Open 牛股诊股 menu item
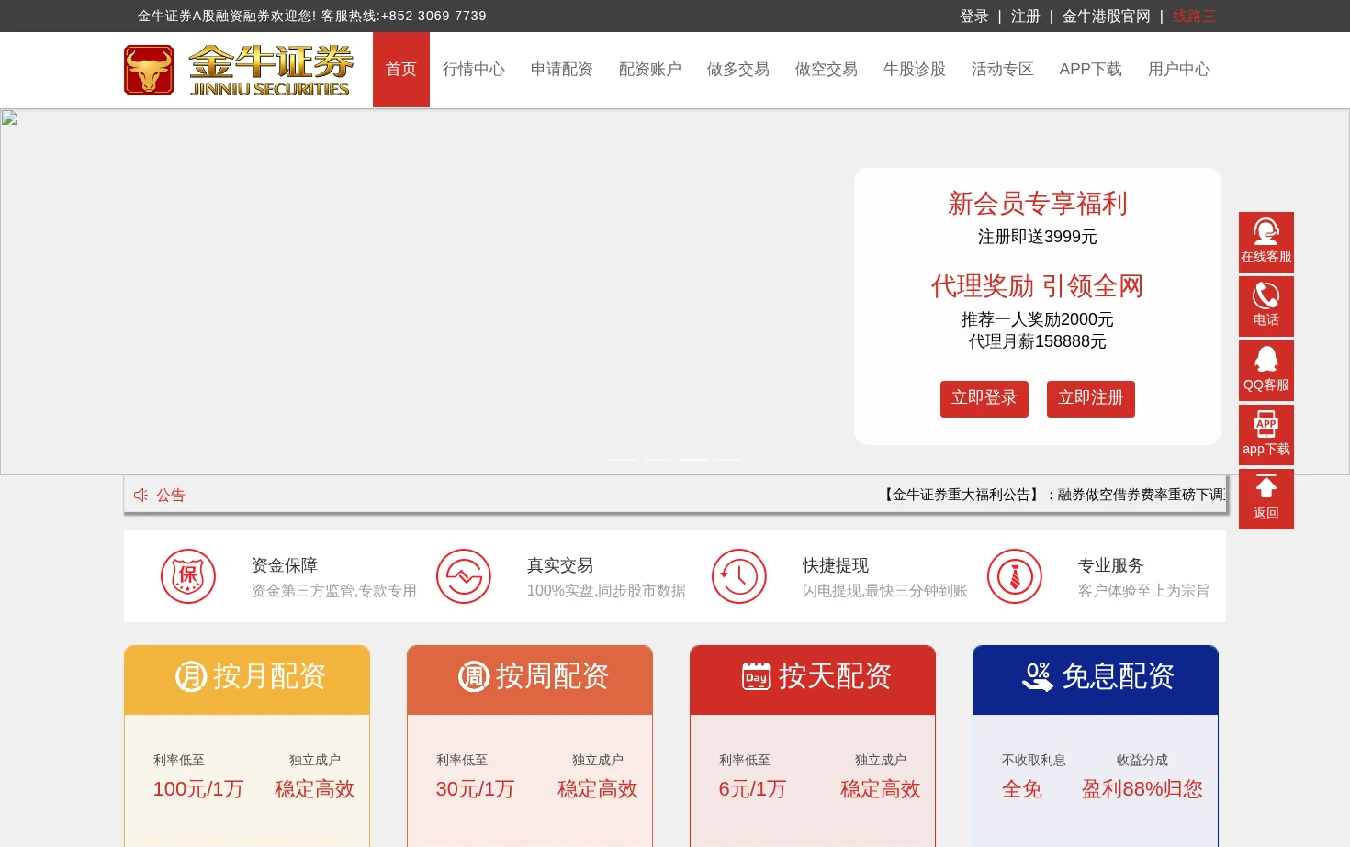Image resolution: width=1350 pixels, height=847 pixels. tap(915, 70)
